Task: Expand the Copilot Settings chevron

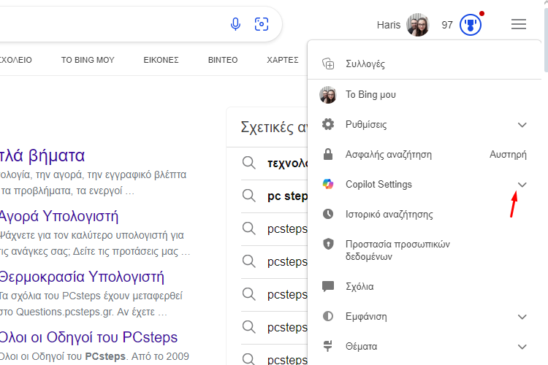Action: pos(522,185)
